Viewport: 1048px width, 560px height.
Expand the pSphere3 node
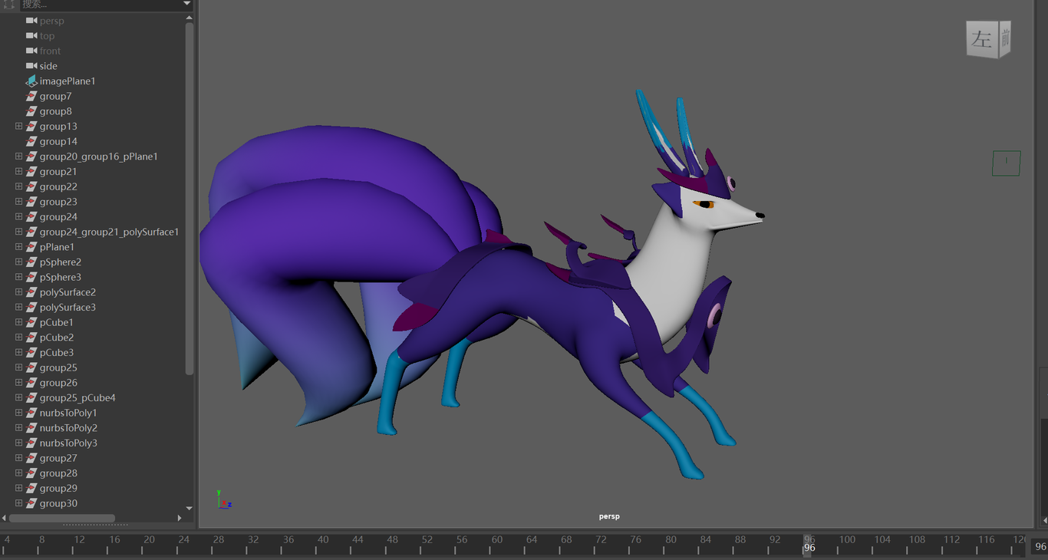pos(18,277)
